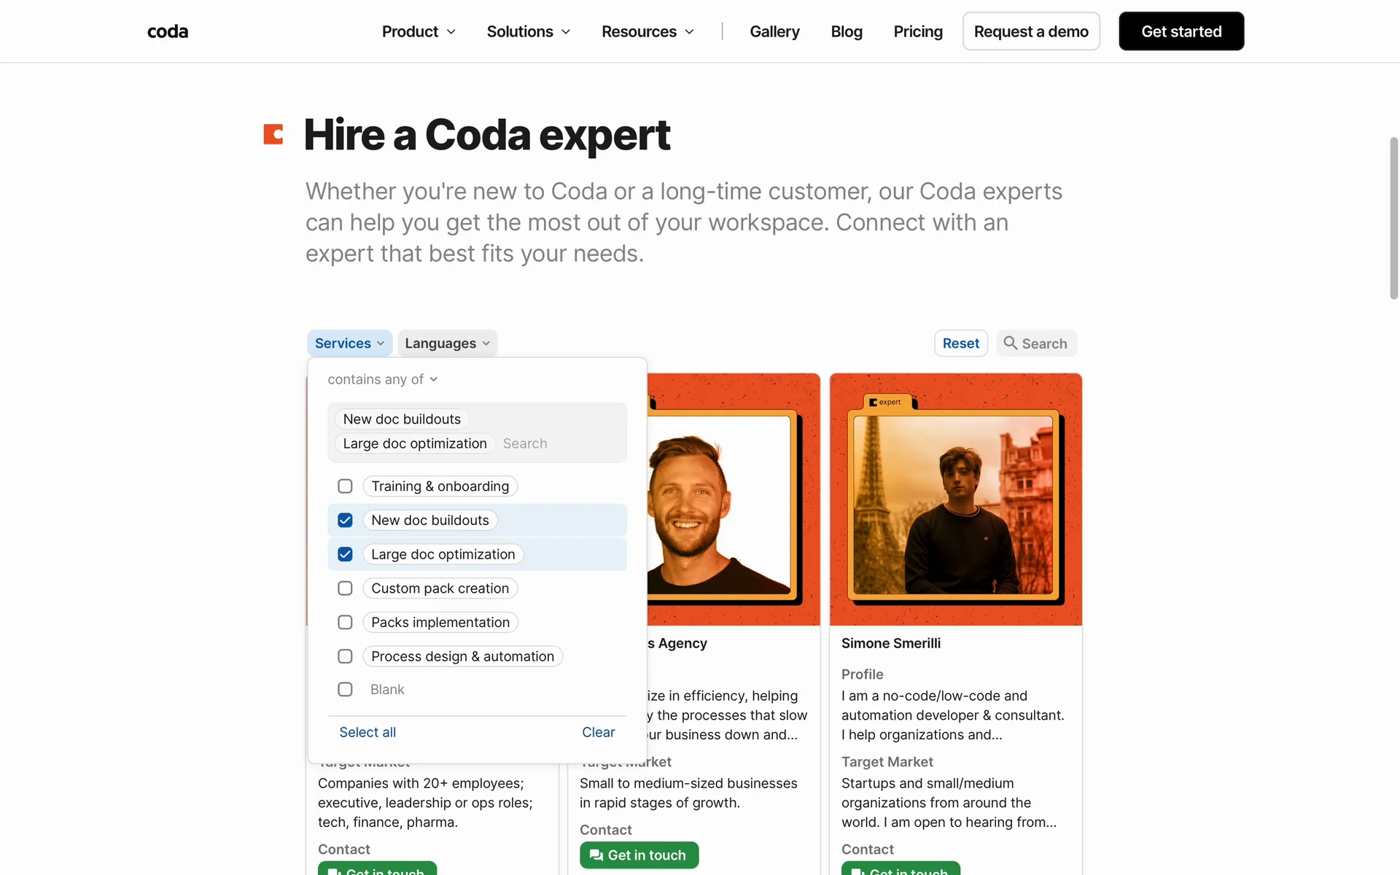Image resolution: width=1400 pixels, height=875 pixels.
Task: Expand the Languages filter dropdown
Action: point(447,343)
